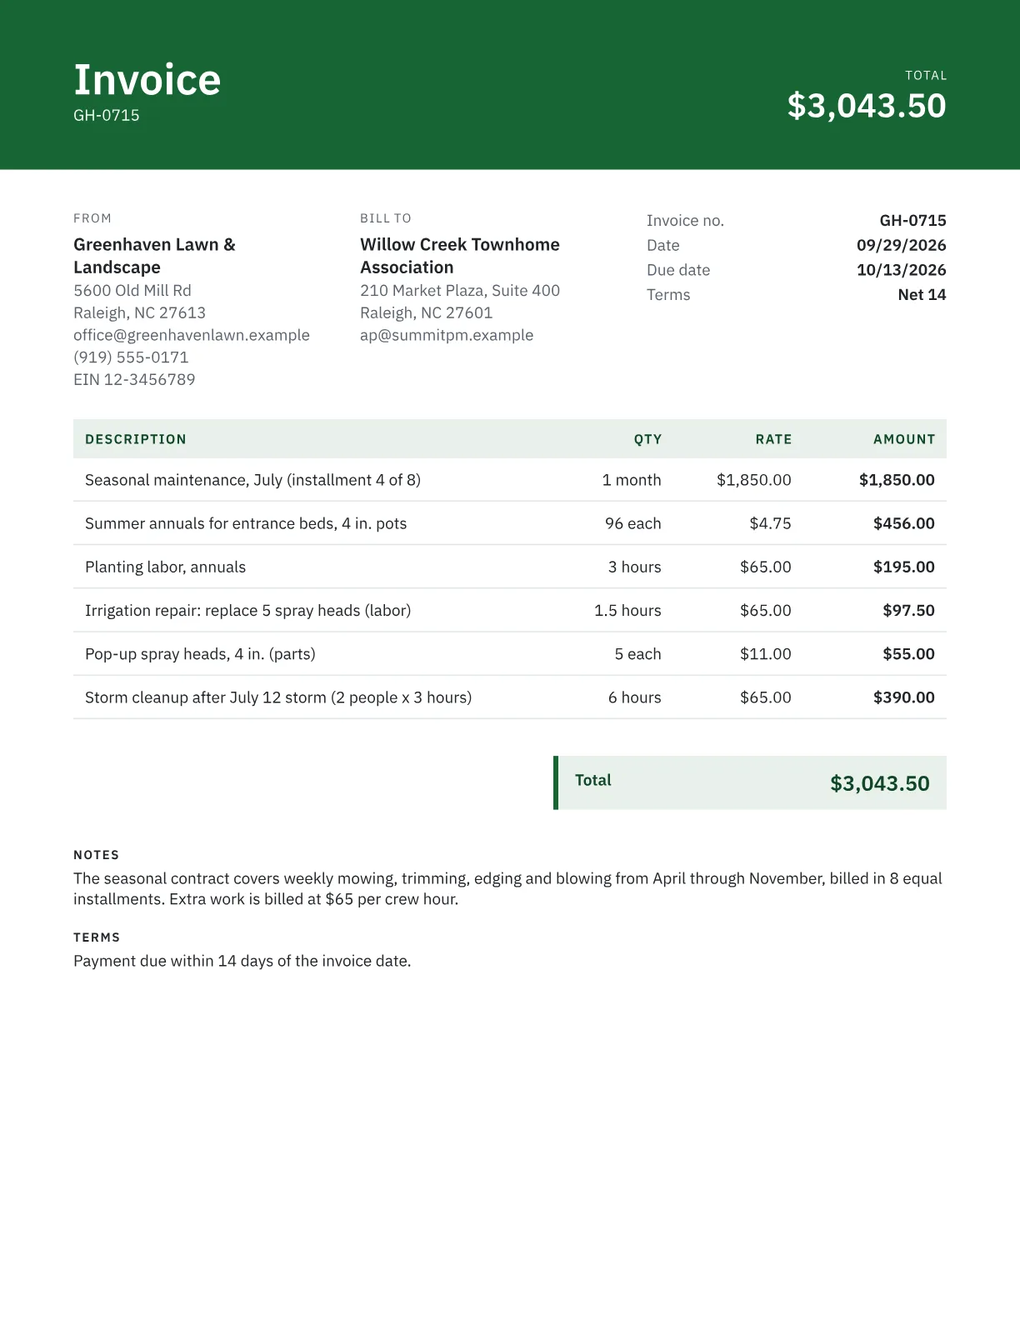This screenshot has height=1320, width=1020.
Task: Click the 5 each quantity cell
Action: click(638, 654)
